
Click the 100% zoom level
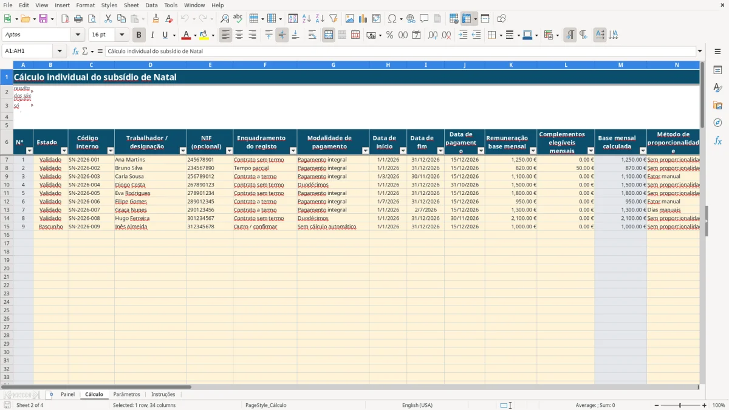tap(719, 405)
